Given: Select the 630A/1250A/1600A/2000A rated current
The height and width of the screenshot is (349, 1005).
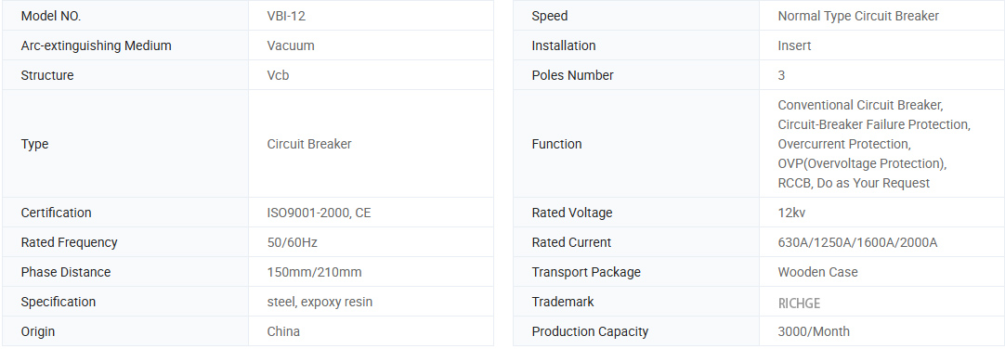Looking at the screenshot, I should tap(857, 242).
